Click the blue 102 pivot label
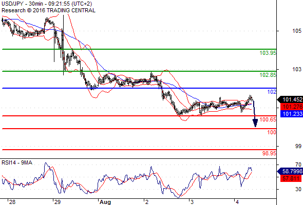303x205 pixels. click(x=272, y=92)
